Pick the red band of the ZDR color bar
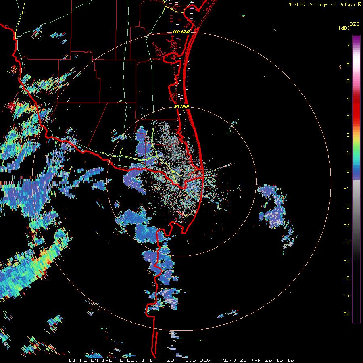 click(x=356, y=109)
